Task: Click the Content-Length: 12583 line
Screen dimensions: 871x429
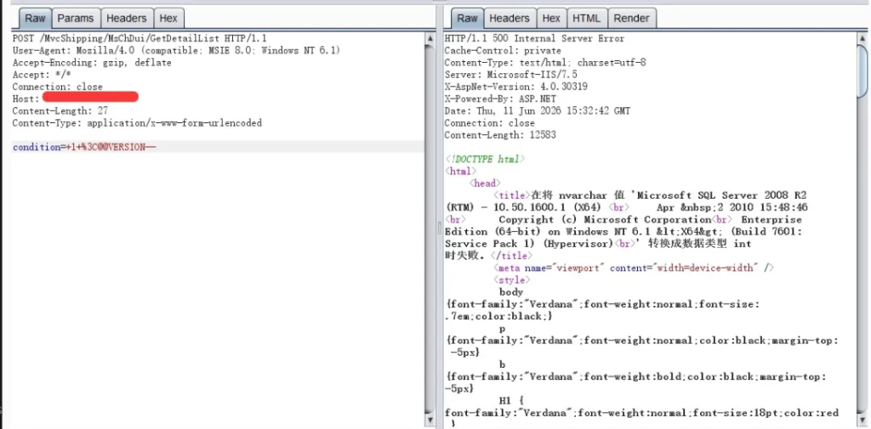Action: coord(500,135)
